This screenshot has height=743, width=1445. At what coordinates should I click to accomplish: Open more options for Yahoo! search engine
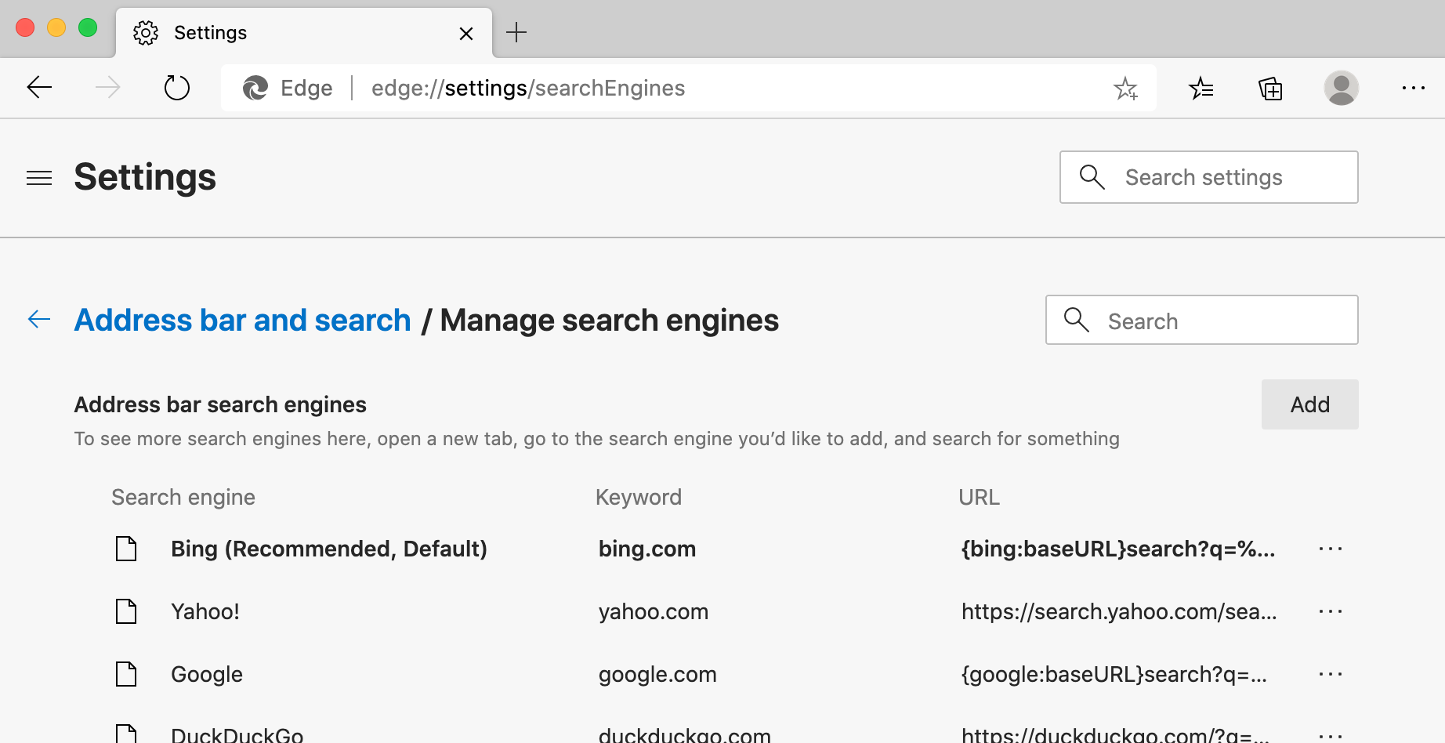point(1331,611)
